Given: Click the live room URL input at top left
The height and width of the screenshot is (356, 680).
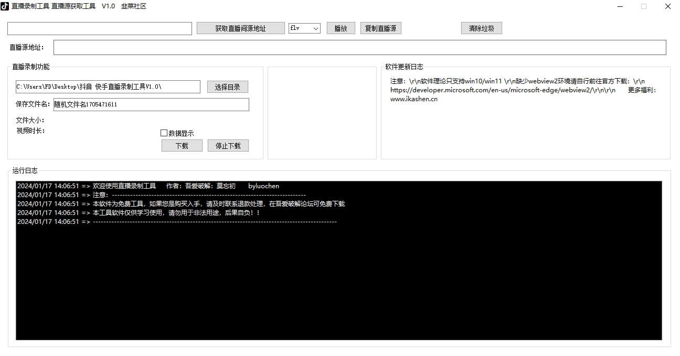Looking at the screenshot, I should point(99,28).
